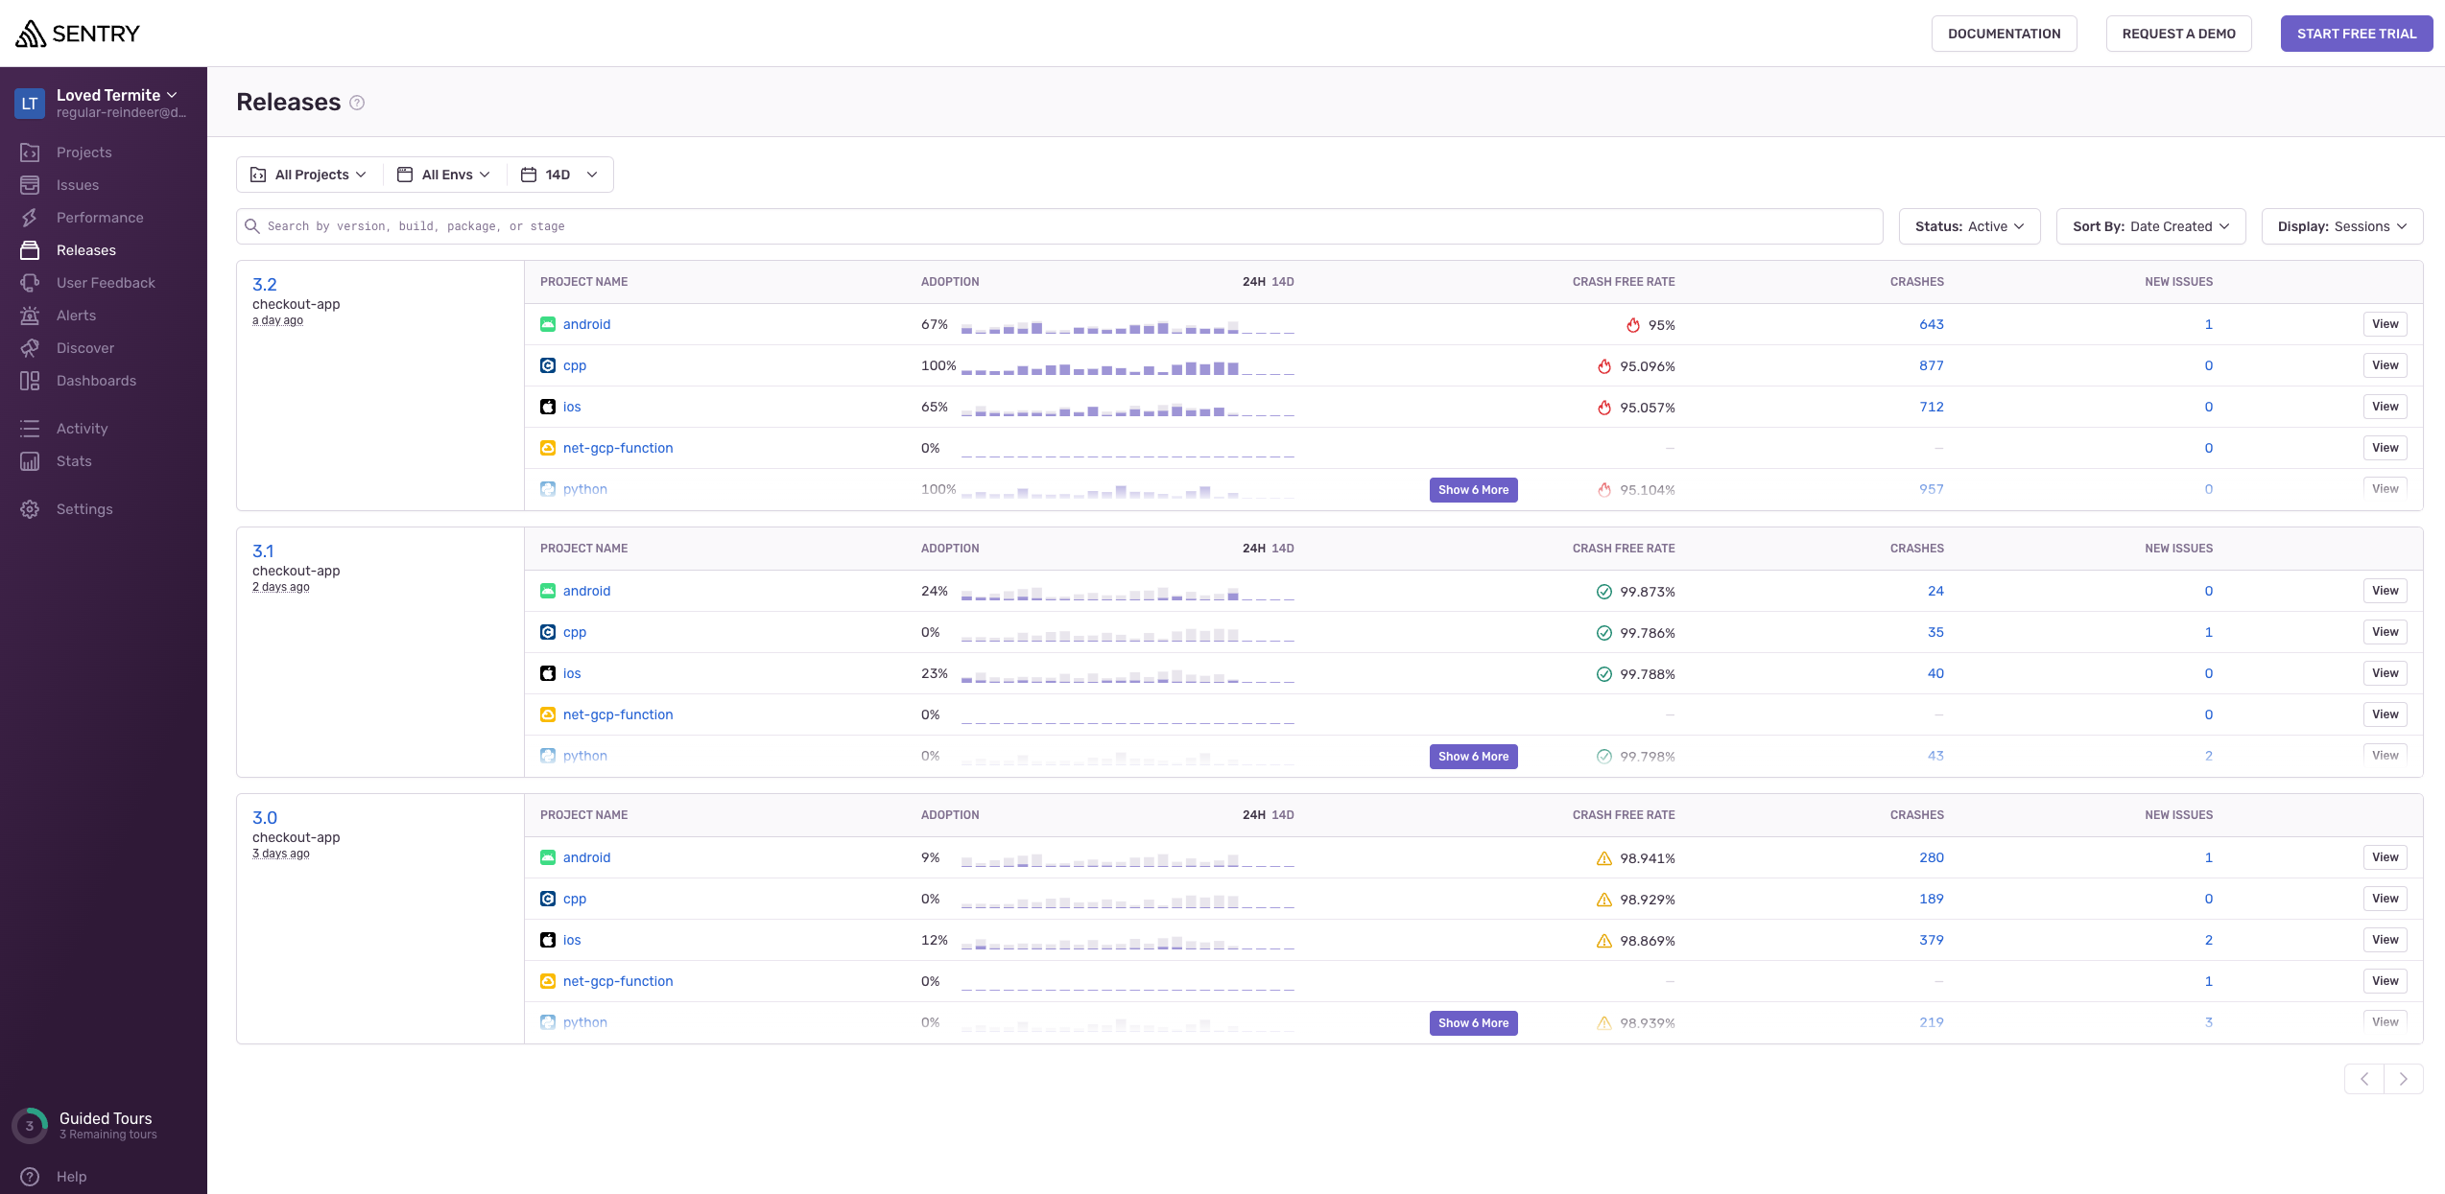
Task: Click the Guided Tours progress ring
Action: [x=30, y=1126]
